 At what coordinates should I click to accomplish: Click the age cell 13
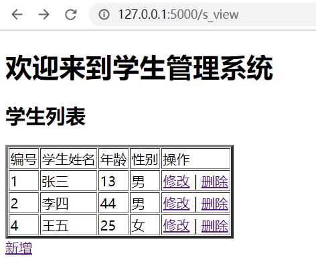(x=113, y=181)
